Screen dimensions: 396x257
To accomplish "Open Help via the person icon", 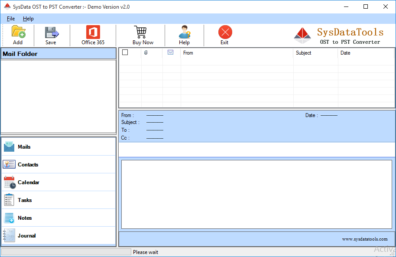I will coord(185,32).
